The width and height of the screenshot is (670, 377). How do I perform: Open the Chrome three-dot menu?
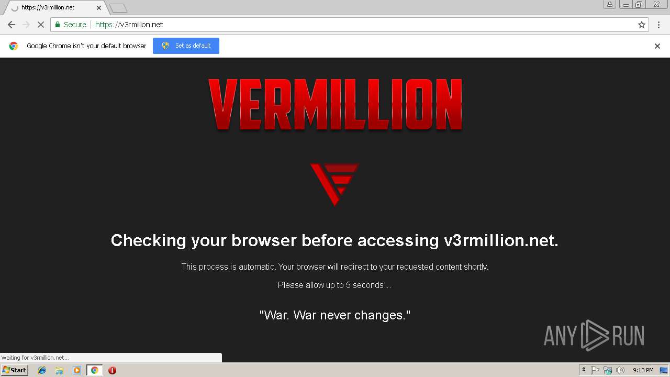[x=659, y=25]
